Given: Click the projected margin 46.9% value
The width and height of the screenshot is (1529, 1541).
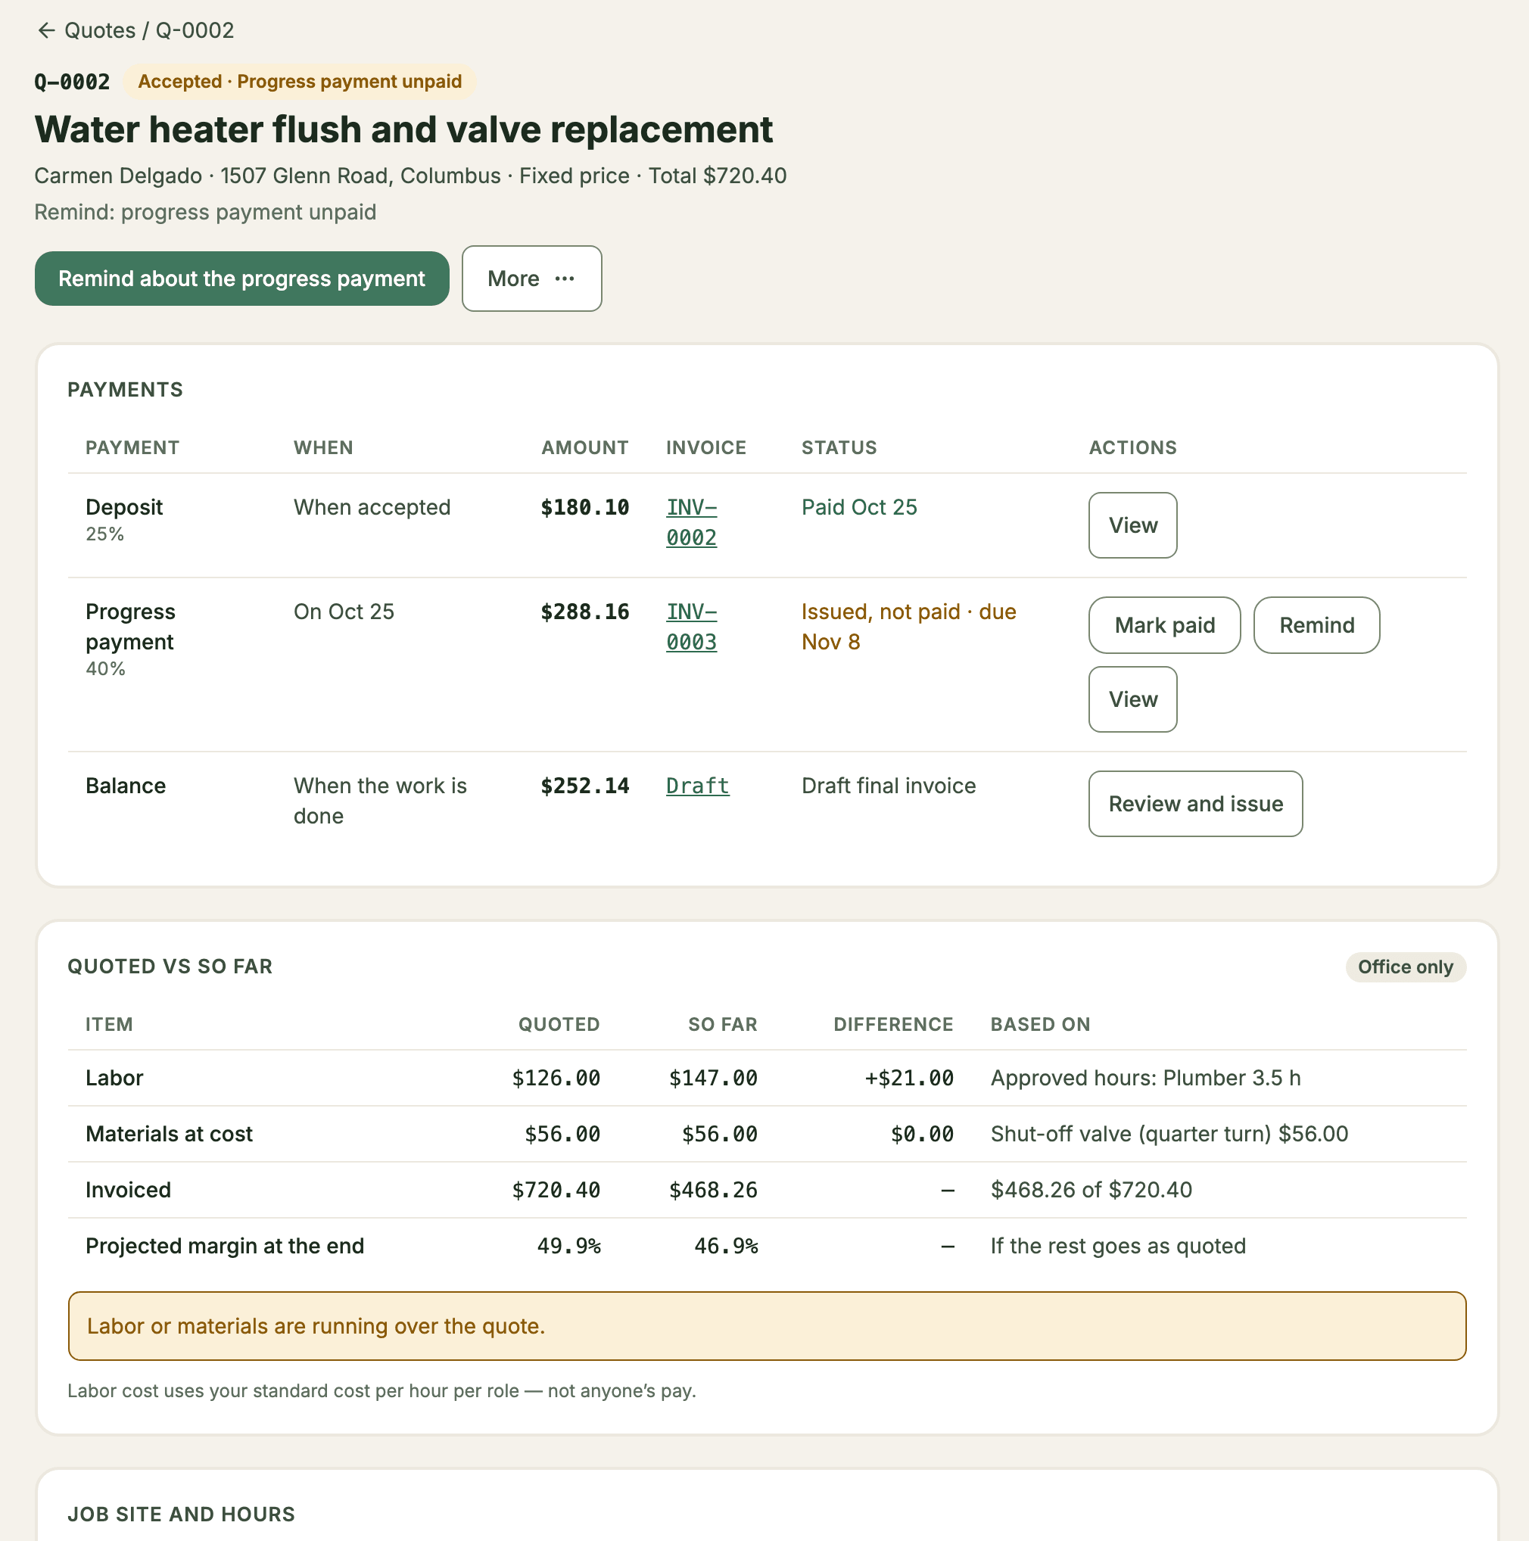Looking at the screenshot, I should tap(726, 1246).
